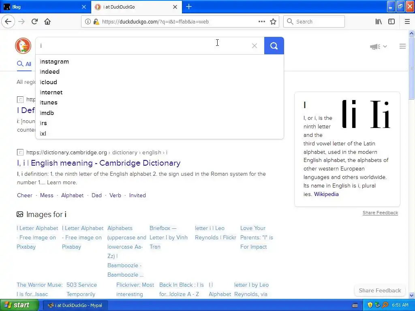Open the browser hamburger menu
The image size is (415, 311).
tap(407, 22)
